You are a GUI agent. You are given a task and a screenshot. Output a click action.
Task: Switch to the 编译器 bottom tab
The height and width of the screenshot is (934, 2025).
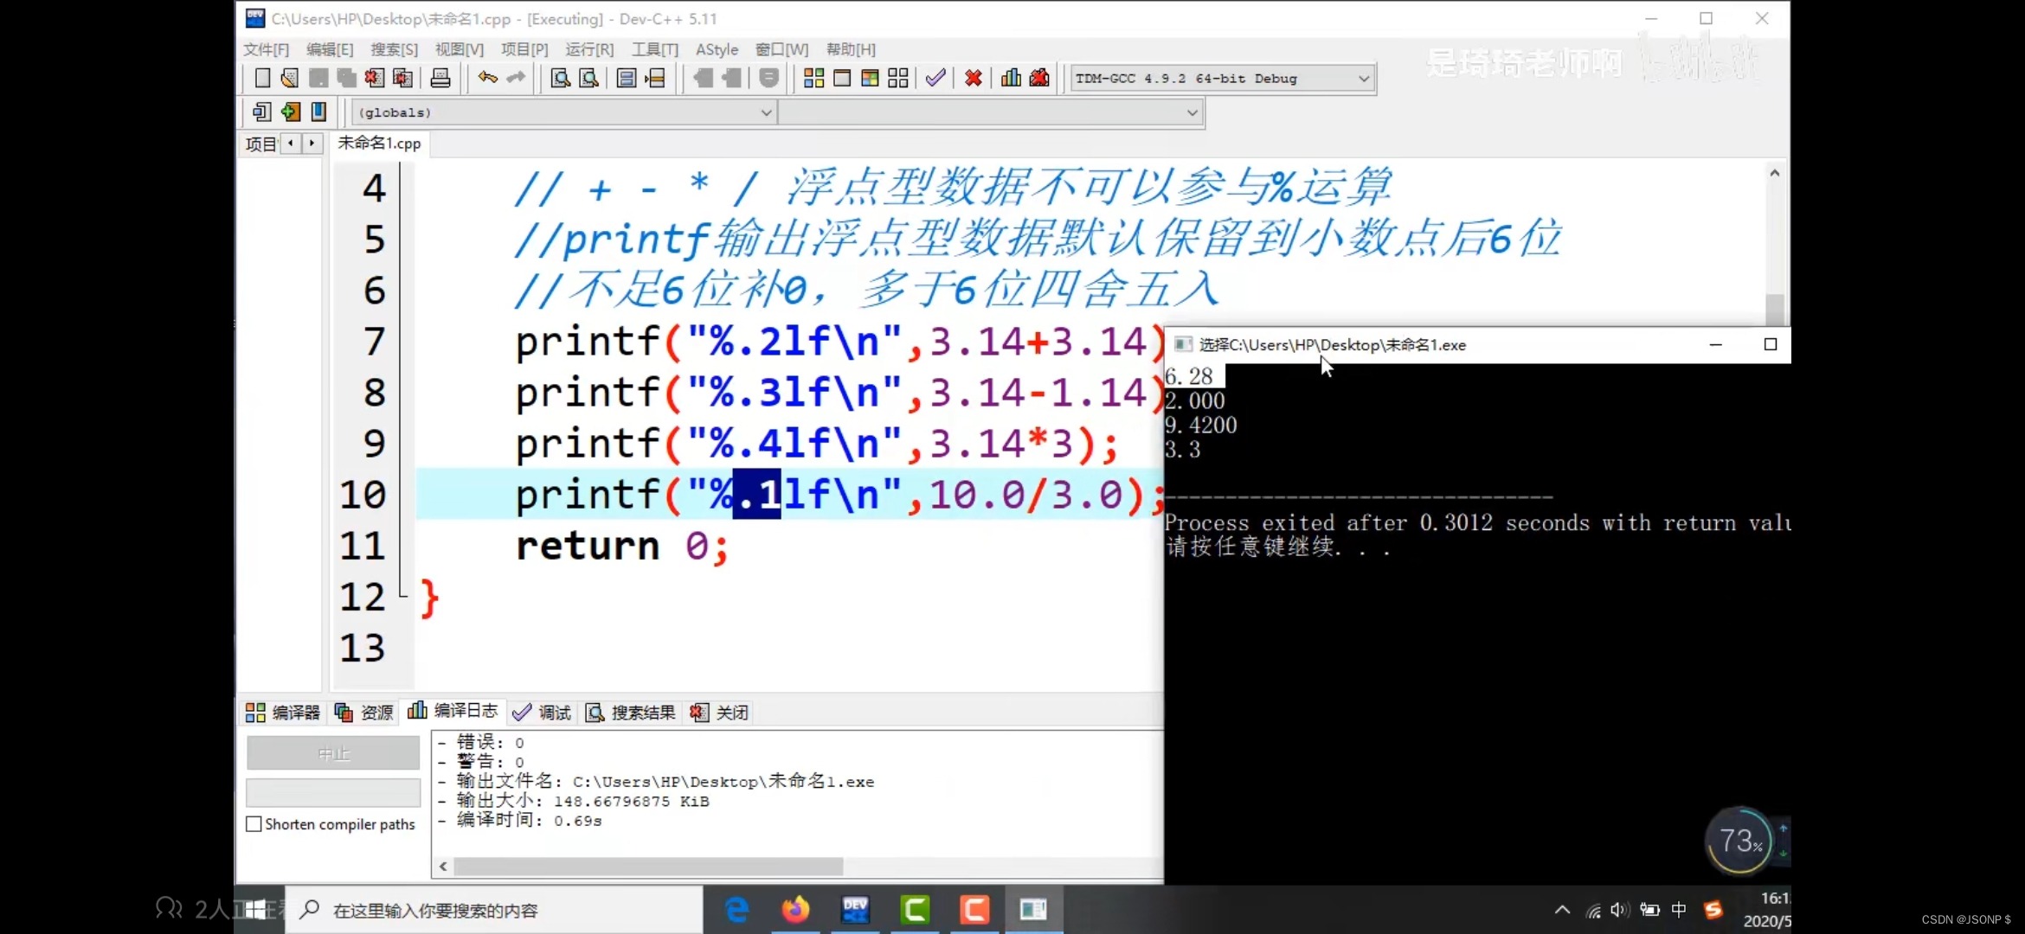click(283, 713)
